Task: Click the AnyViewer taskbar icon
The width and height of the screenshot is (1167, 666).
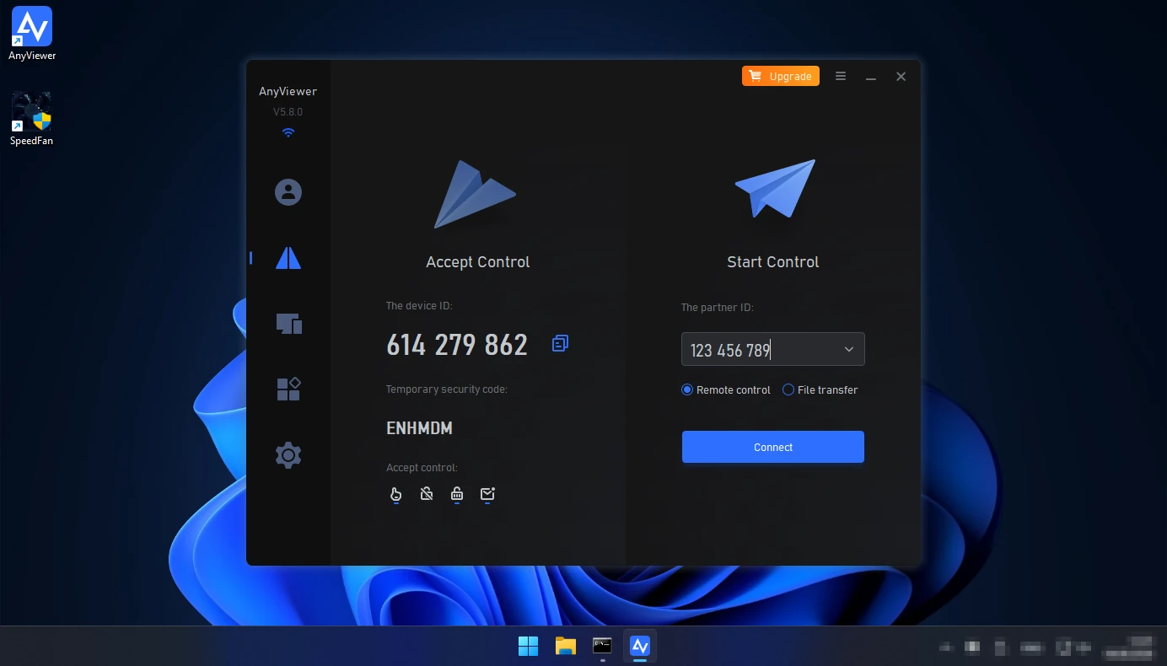Action: click(x=640, y=647)
